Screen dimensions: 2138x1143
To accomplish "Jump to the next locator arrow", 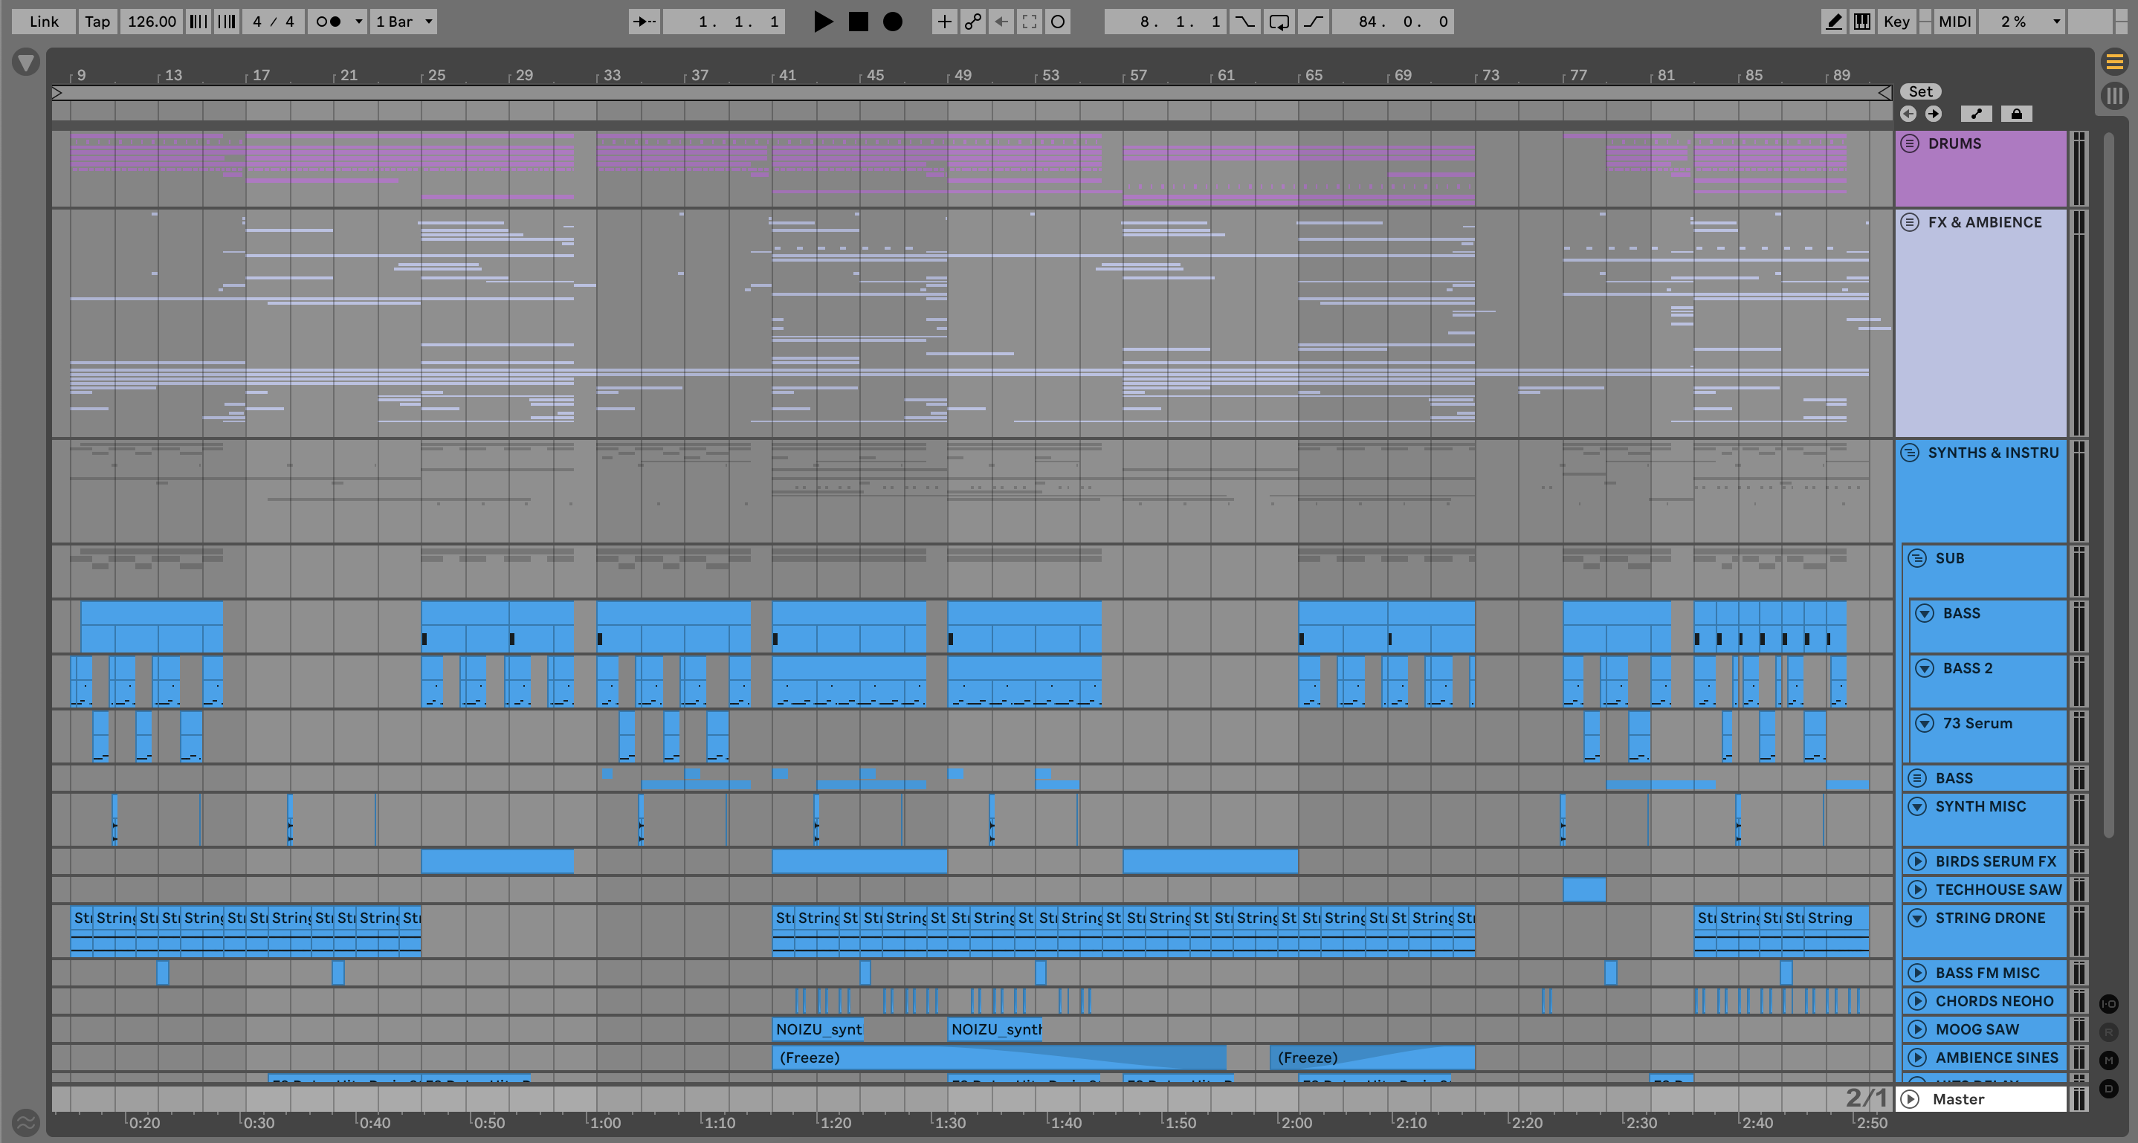I will (1933, 114).
